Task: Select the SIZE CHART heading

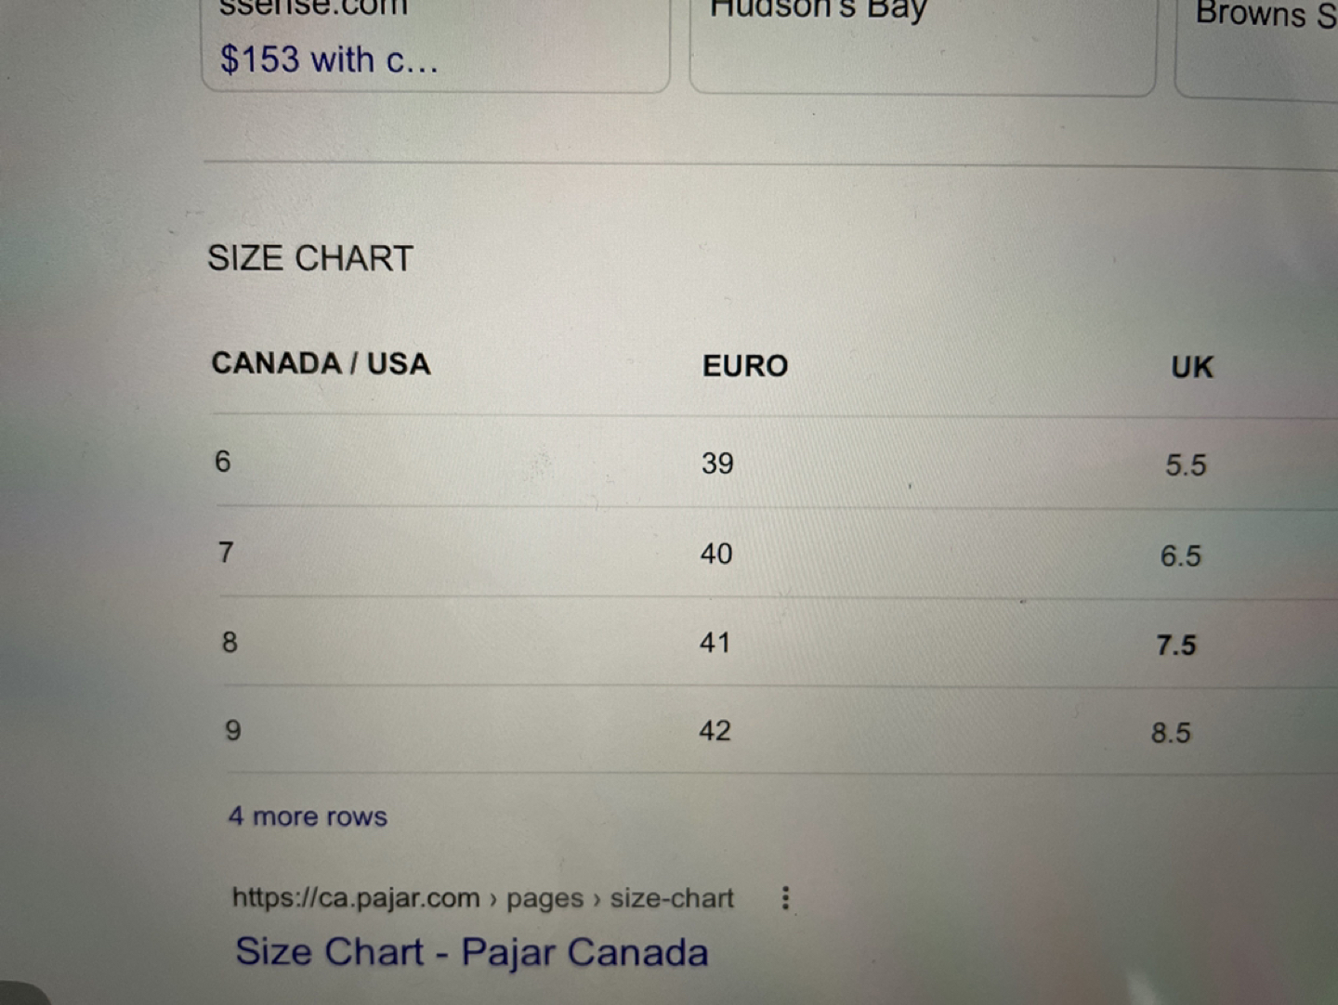Action: pos(309,258)
